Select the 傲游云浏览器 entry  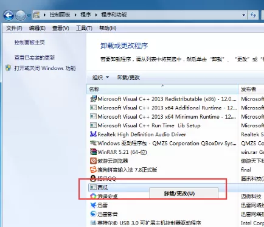113,161
